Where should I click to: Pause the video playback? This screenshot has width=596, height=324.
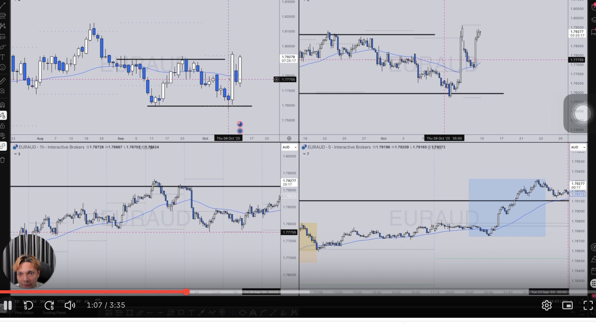coord(8,305)
